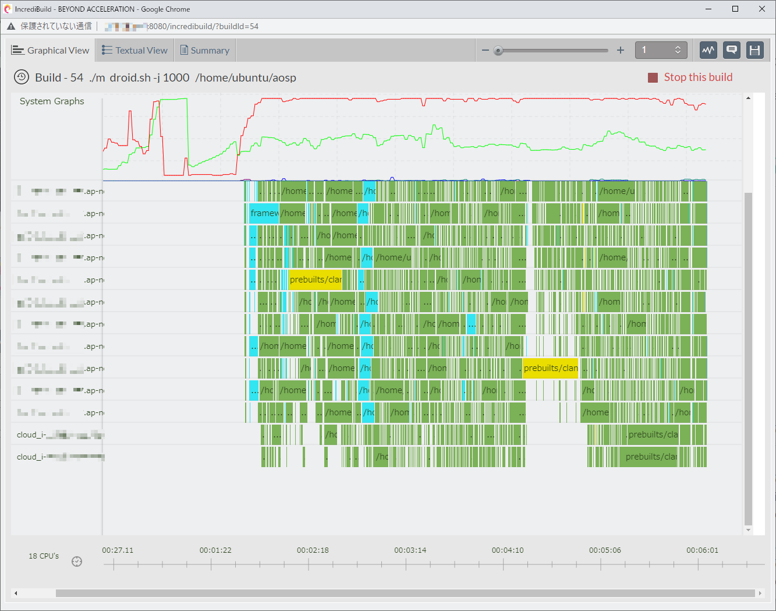The image size is (776, 611).
Task: Click the replay icon beside Build - 54
Action: (21, 77)
